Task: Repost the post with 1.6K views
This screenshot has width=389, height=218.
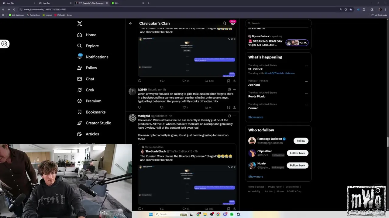Action: click(163, 81)
